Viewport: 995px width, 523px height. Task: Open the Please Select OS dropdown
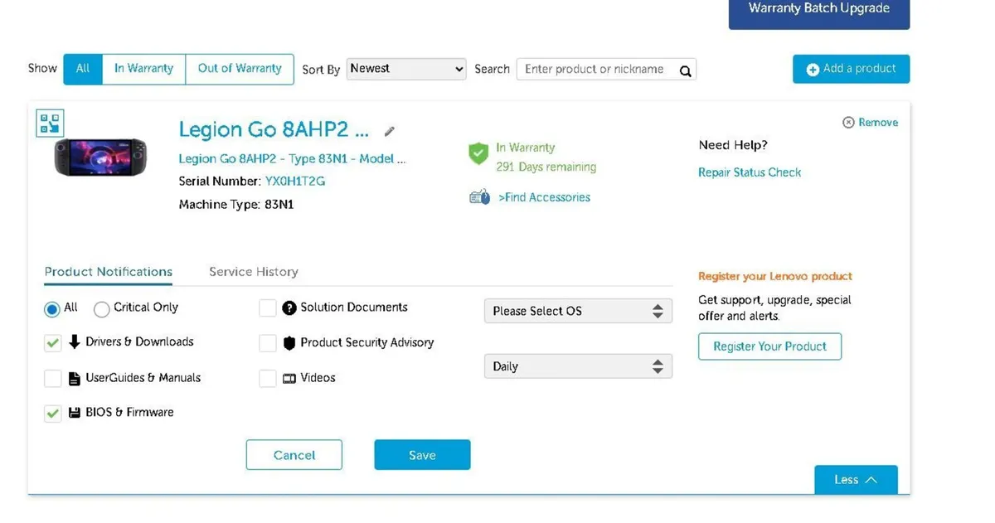point(578,311)
